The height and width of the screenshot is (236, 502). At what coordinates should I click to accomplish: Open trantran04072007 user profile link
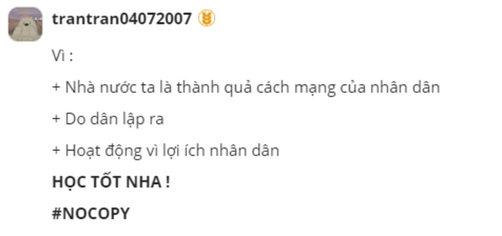click(x=122, y=19)
